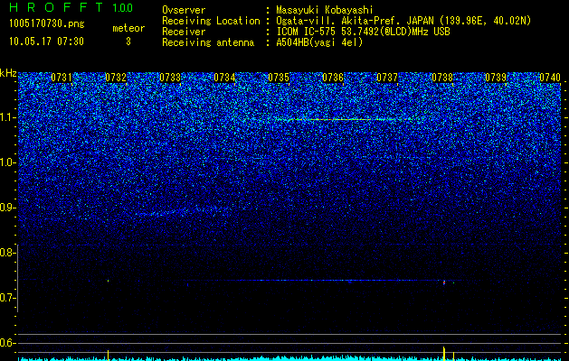The width and height of the screenshot is (569, 361).
Task: Click the 0734 time marker
Action: [x=224, y=78]
